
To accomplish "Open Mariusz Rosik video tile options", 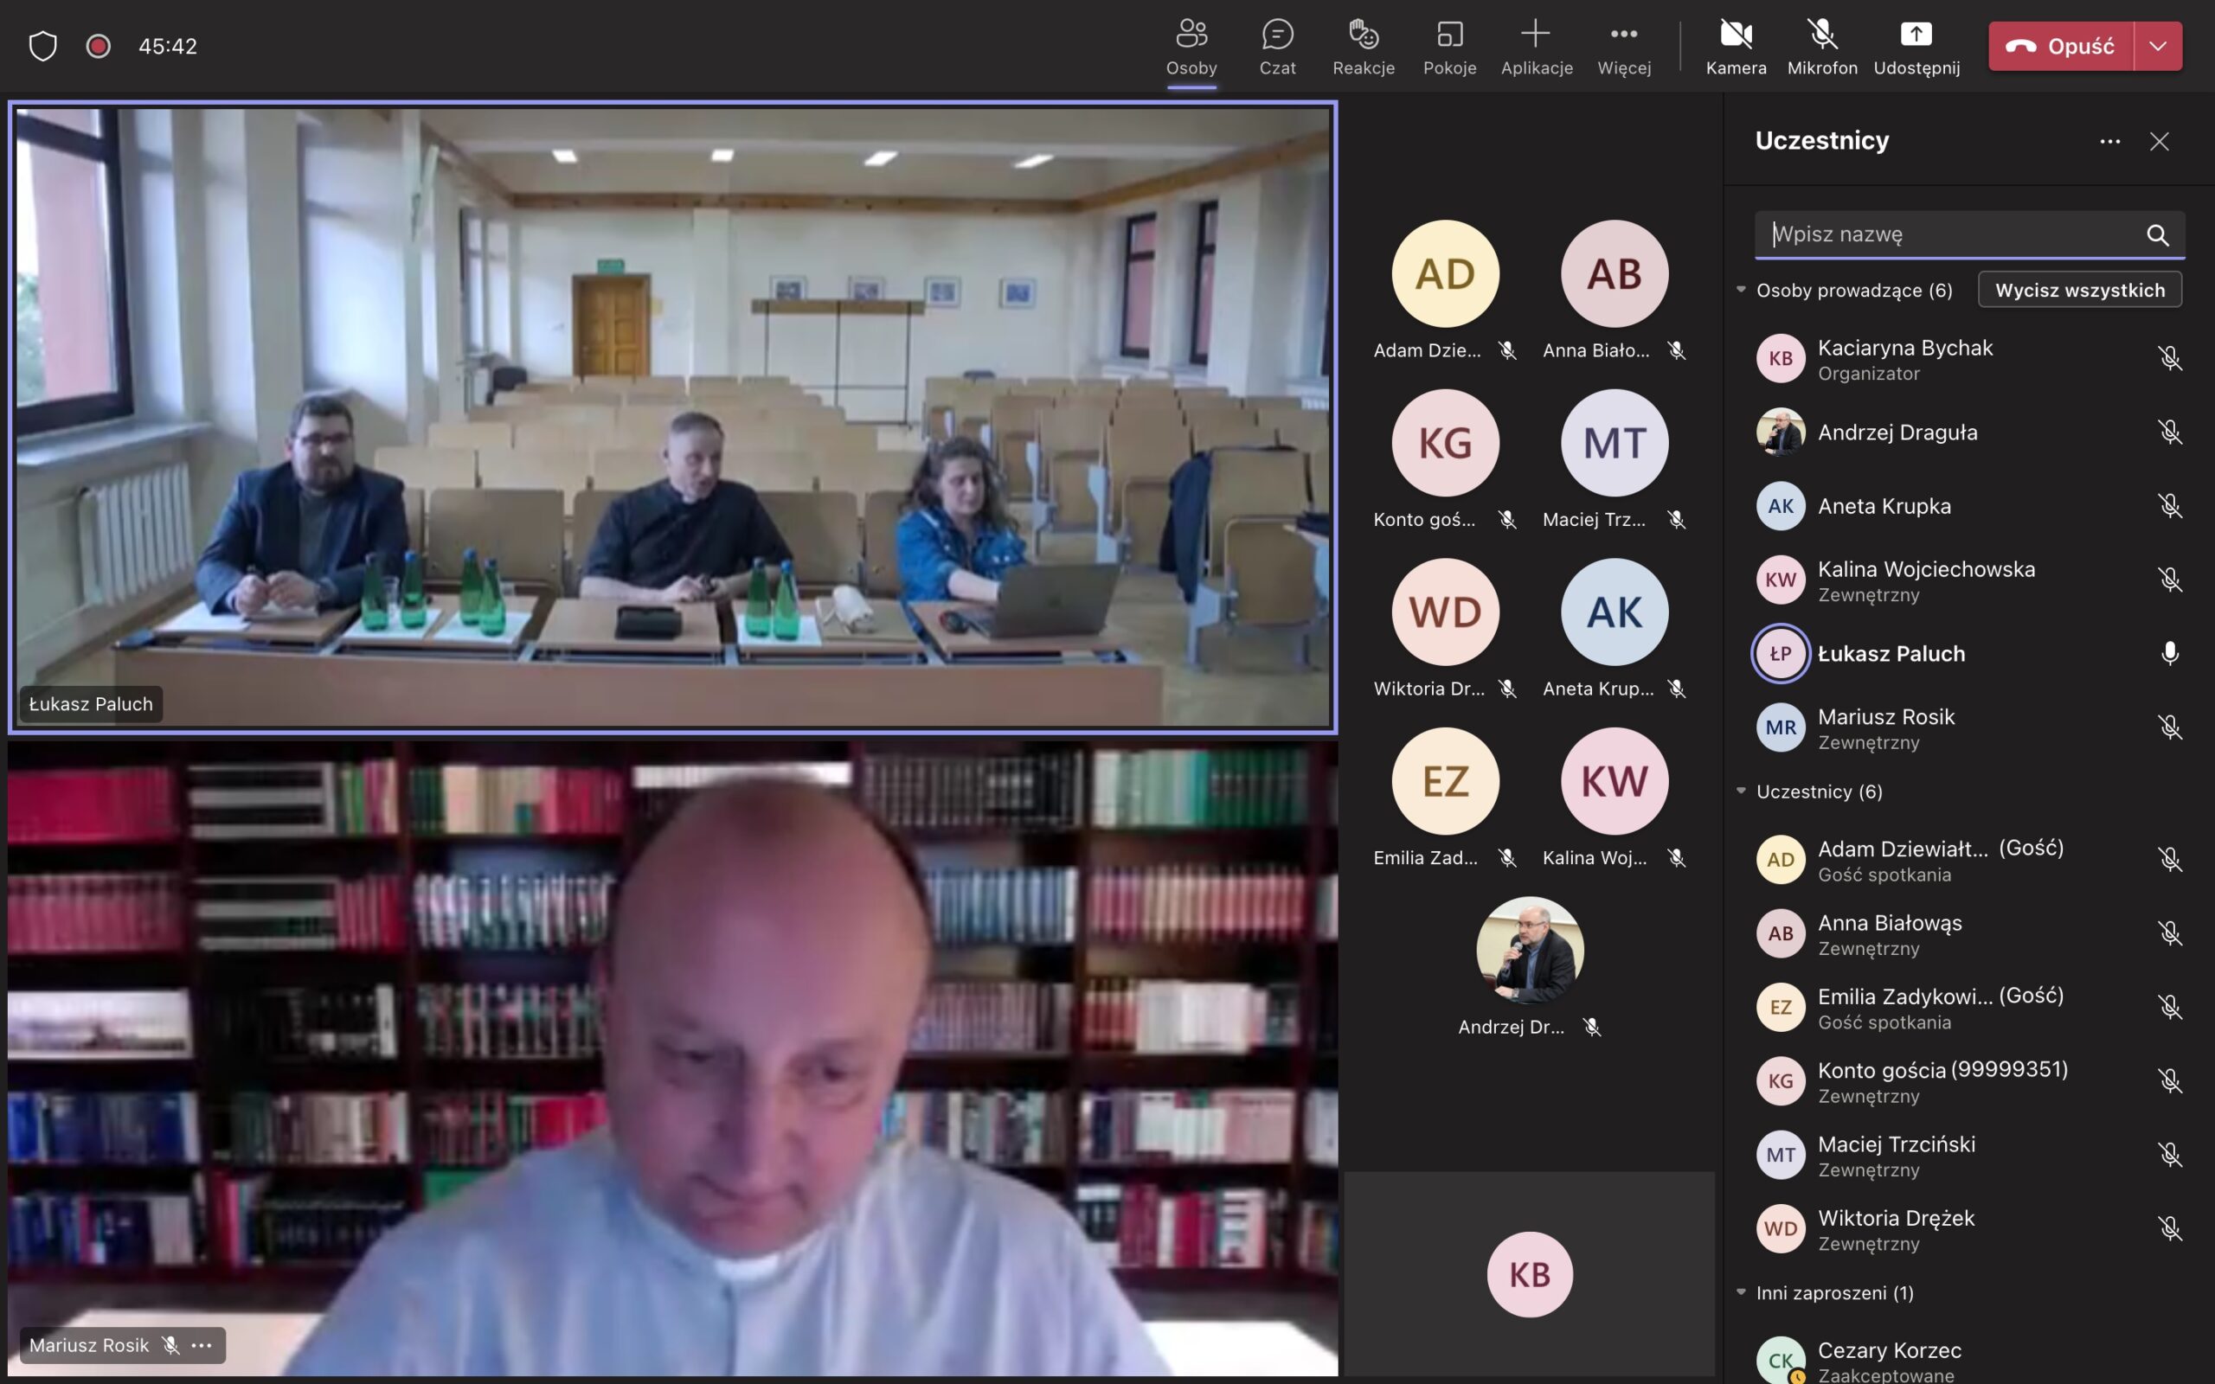I will pyautogui.click(x=202, y=1346).
